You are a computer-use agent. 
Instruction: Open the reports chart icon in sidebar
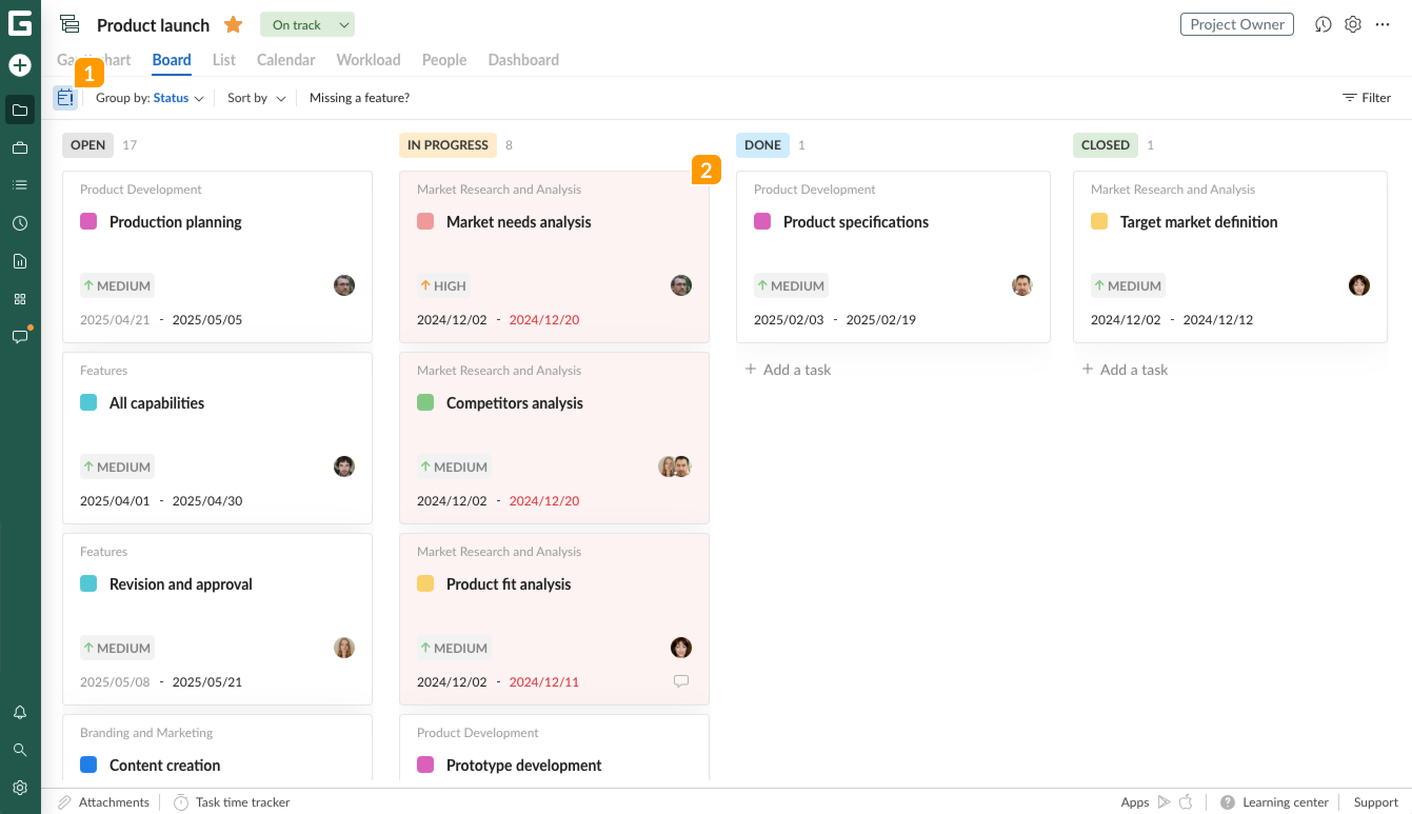[19, 261]
